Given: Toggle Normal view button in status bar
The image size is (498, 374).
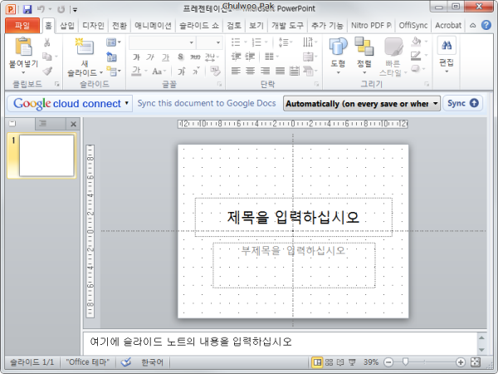Looking at the screenshot, I should [317, 362].
